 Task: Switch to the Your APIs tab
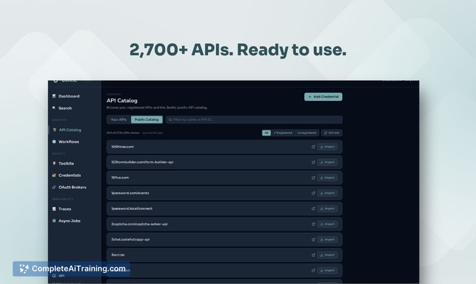119,120
